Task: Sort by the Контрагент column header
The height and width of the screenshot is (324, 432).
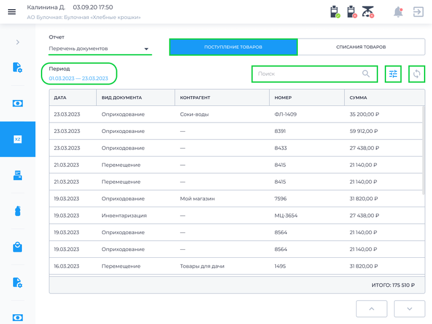Action: pos(222,98)
